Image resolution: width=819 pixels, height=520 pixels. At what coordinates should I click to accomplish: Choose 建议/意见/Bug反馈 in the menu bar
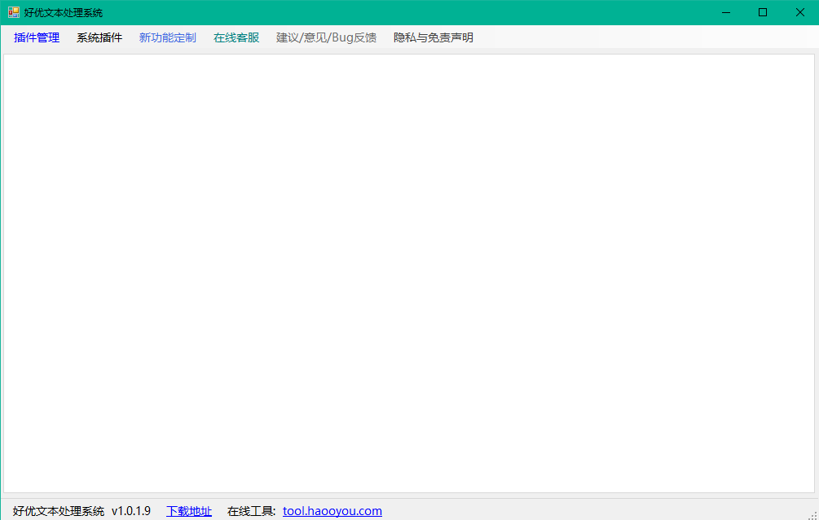click(327, 37)
